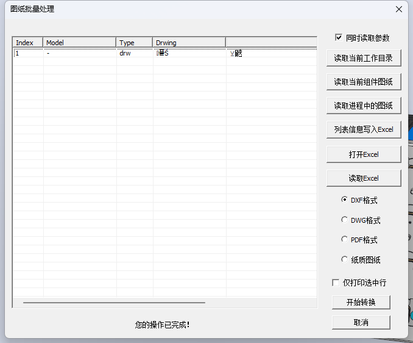Click the 读取Excel button
Viewport: 413px width, 343px height.
[x=364, y=178]
